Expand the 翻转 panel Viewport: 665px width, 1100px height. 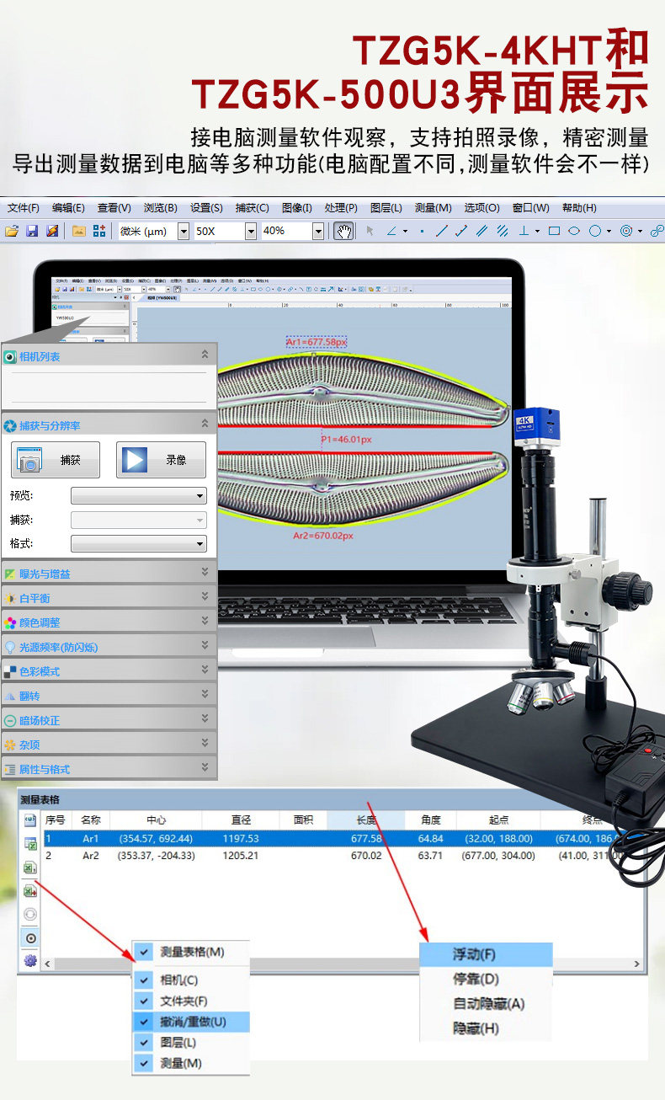[205, 695]
